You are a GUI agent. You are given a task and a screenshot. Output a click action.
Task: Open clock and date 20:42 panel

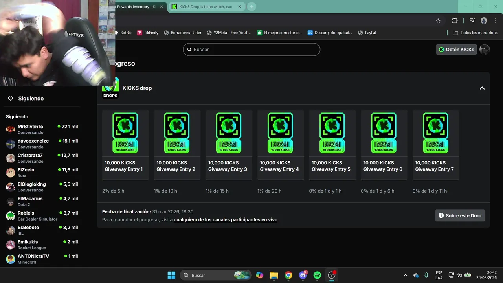point(486,275)
